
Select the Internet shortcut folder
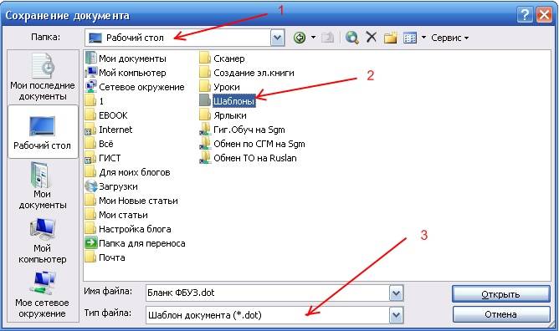(x=109, y=130)
